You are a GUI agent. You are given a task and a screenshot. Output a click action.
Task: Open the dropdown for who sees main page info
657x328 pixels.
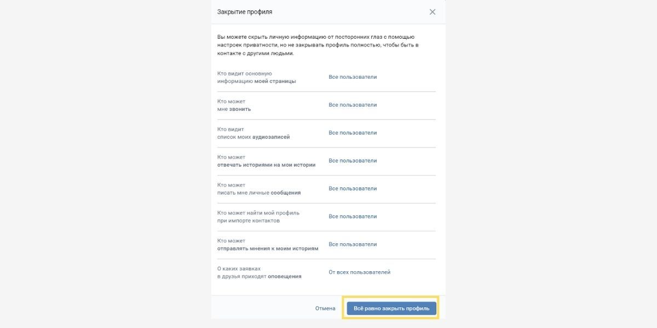(353, 77)
